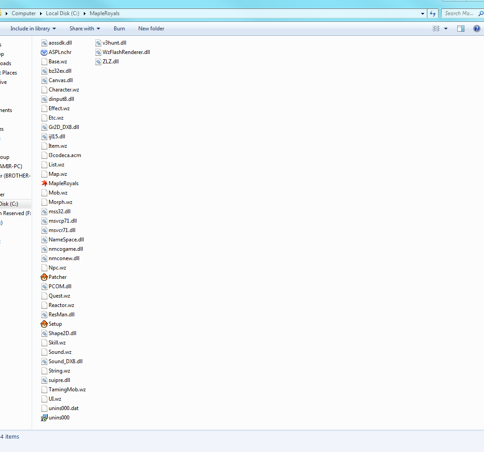The width and height of the screenshot is (484, 452).
Task: Open the Share with dropdown
Action: click(85, 29)
